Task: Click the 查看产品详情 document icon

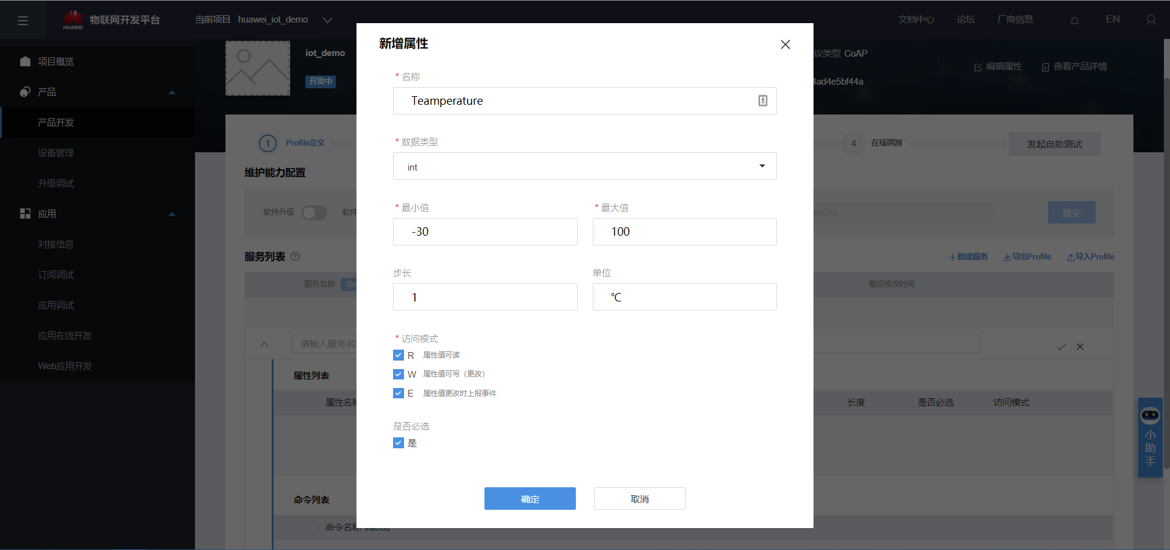Action: point(1046,67)
